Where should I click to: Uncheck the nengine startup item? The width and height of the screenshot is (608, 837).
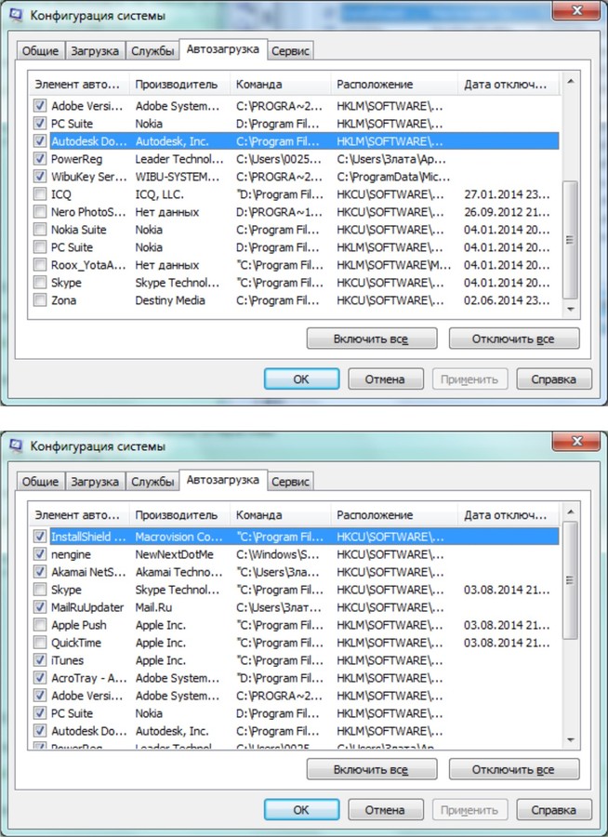(40, 554)
